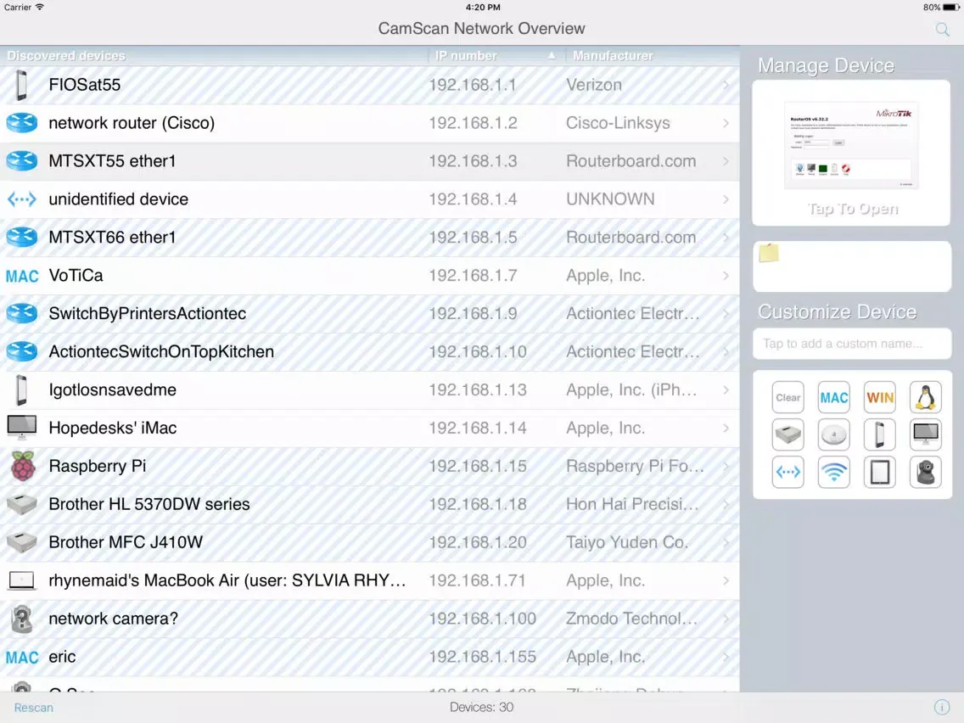Select SwitchByPrintersActiontec device name

(148, 313)
